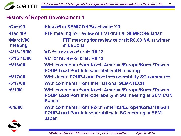Select 'VC for review of draft R0.12'
The image size is (181, 136).
pos(74,52)
